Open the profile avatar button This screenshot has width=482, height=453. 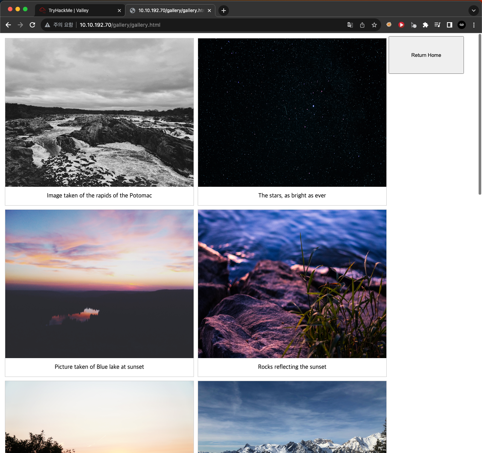462,25
